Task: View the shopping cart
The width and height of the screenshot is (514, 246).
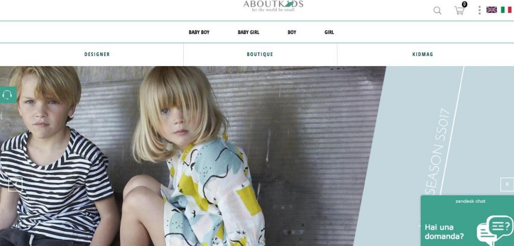Action: click(460, 10)
